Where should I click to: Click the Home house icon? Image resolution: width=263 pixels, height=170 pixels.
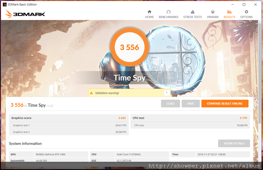[x=149, y=12]
